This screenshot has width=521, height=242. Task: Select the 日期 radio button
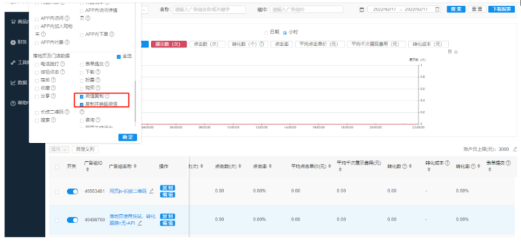point(266,33)
